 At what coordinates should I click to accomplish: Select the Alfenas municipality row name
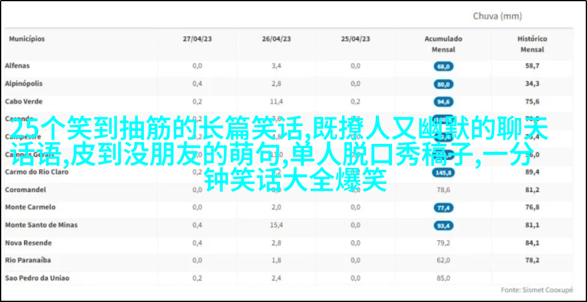(17, 66)
